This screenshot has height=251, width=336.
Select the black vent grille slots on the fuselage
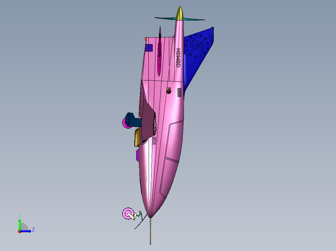point(179,92)
